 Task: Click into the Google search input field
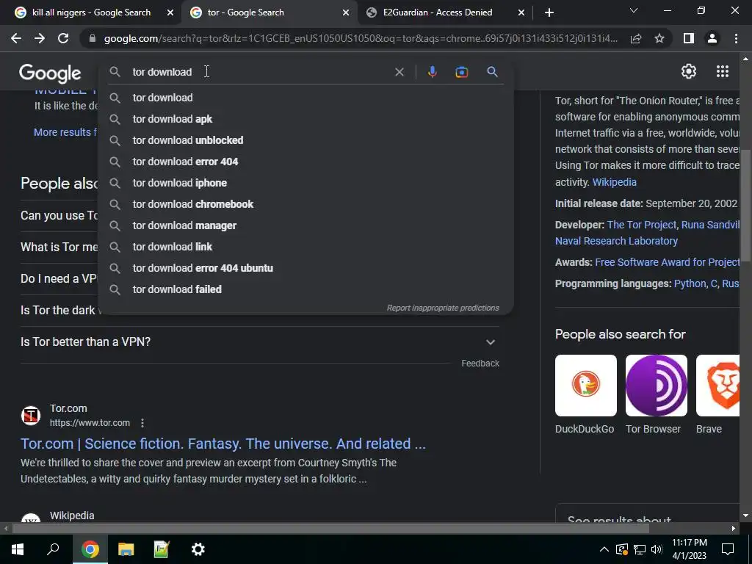259,72
